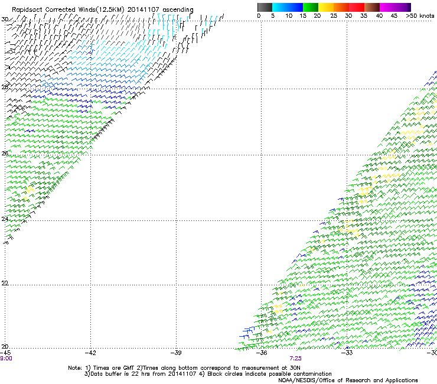
Task: Click 'NOAA/NESDIS/Office of Research and Applications' credit
Action: coord(348,380)
